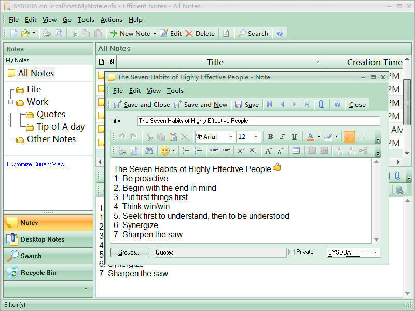
Task: Click the Delete button in main toolbar
Action: pyautogui.click(x=200, y=33)
